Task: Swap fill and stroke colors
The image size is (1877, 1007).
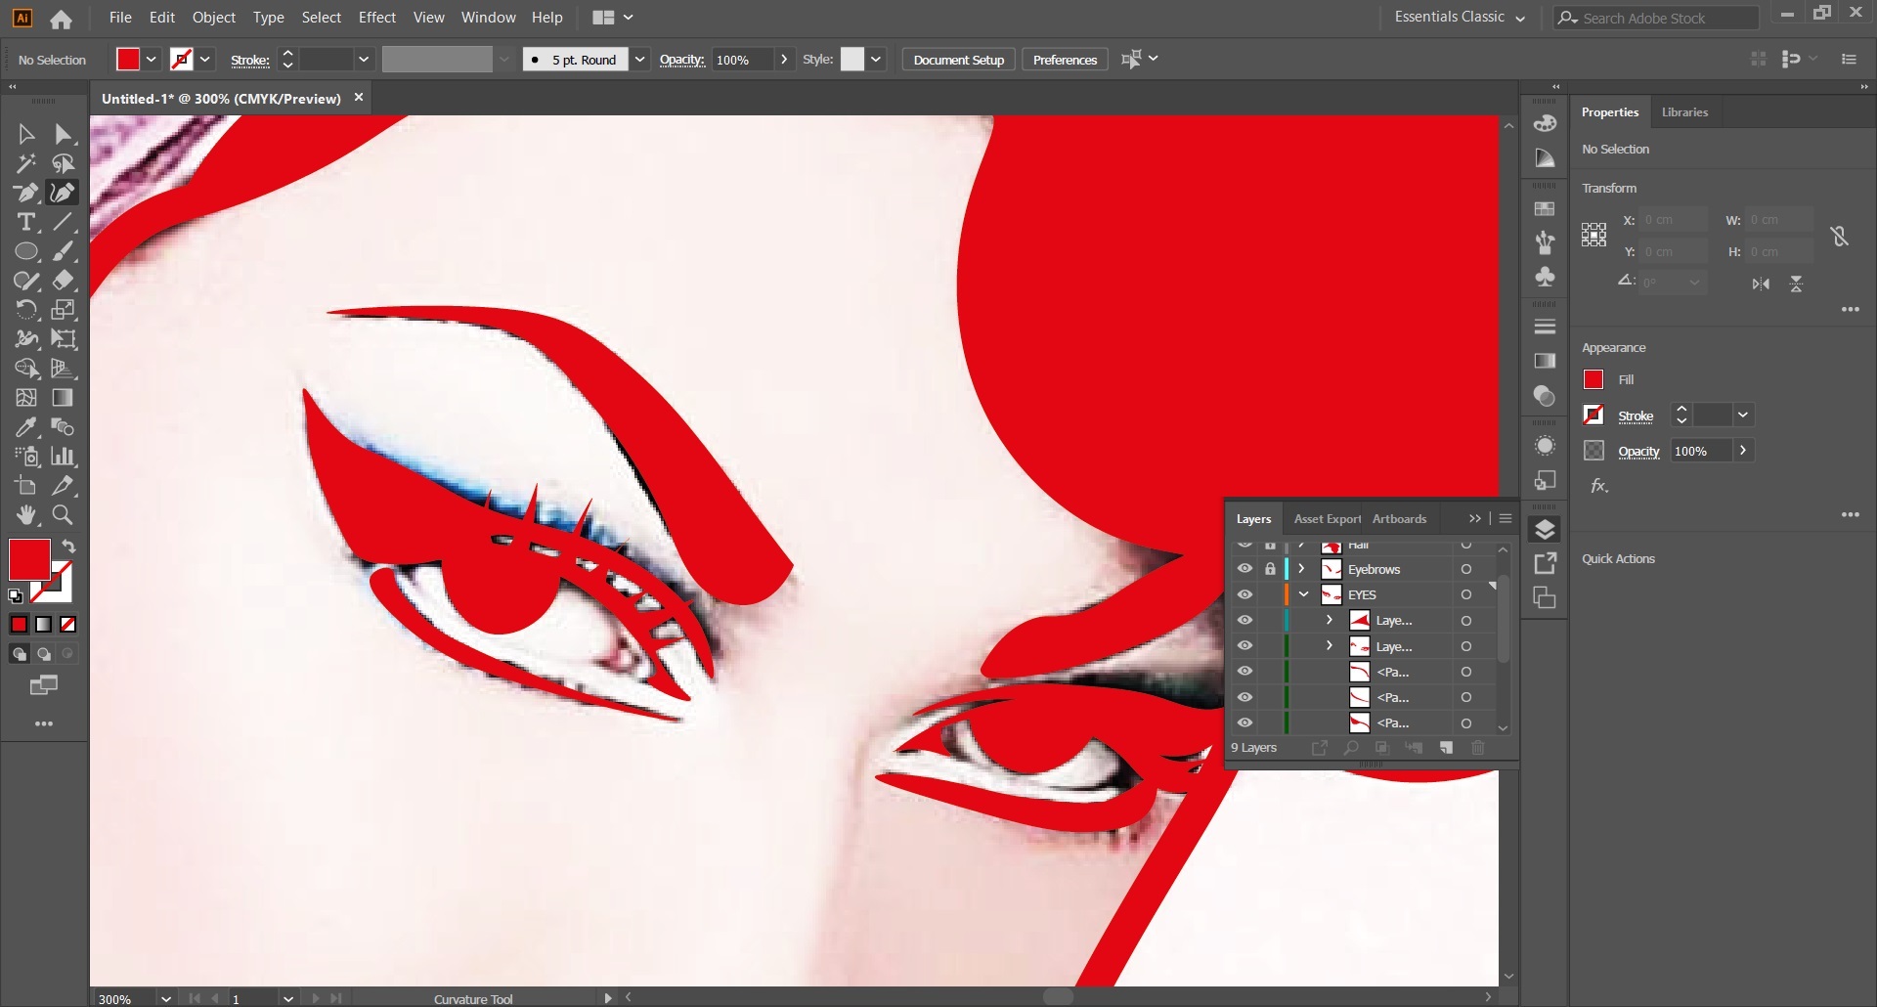Action: (68, 547)
